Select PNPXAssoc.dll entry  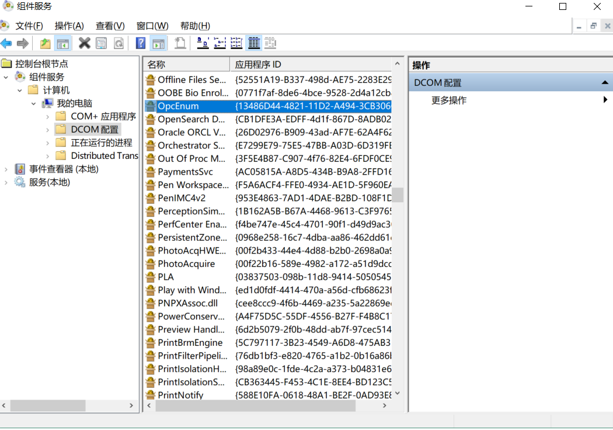click(x=187, y=303)
